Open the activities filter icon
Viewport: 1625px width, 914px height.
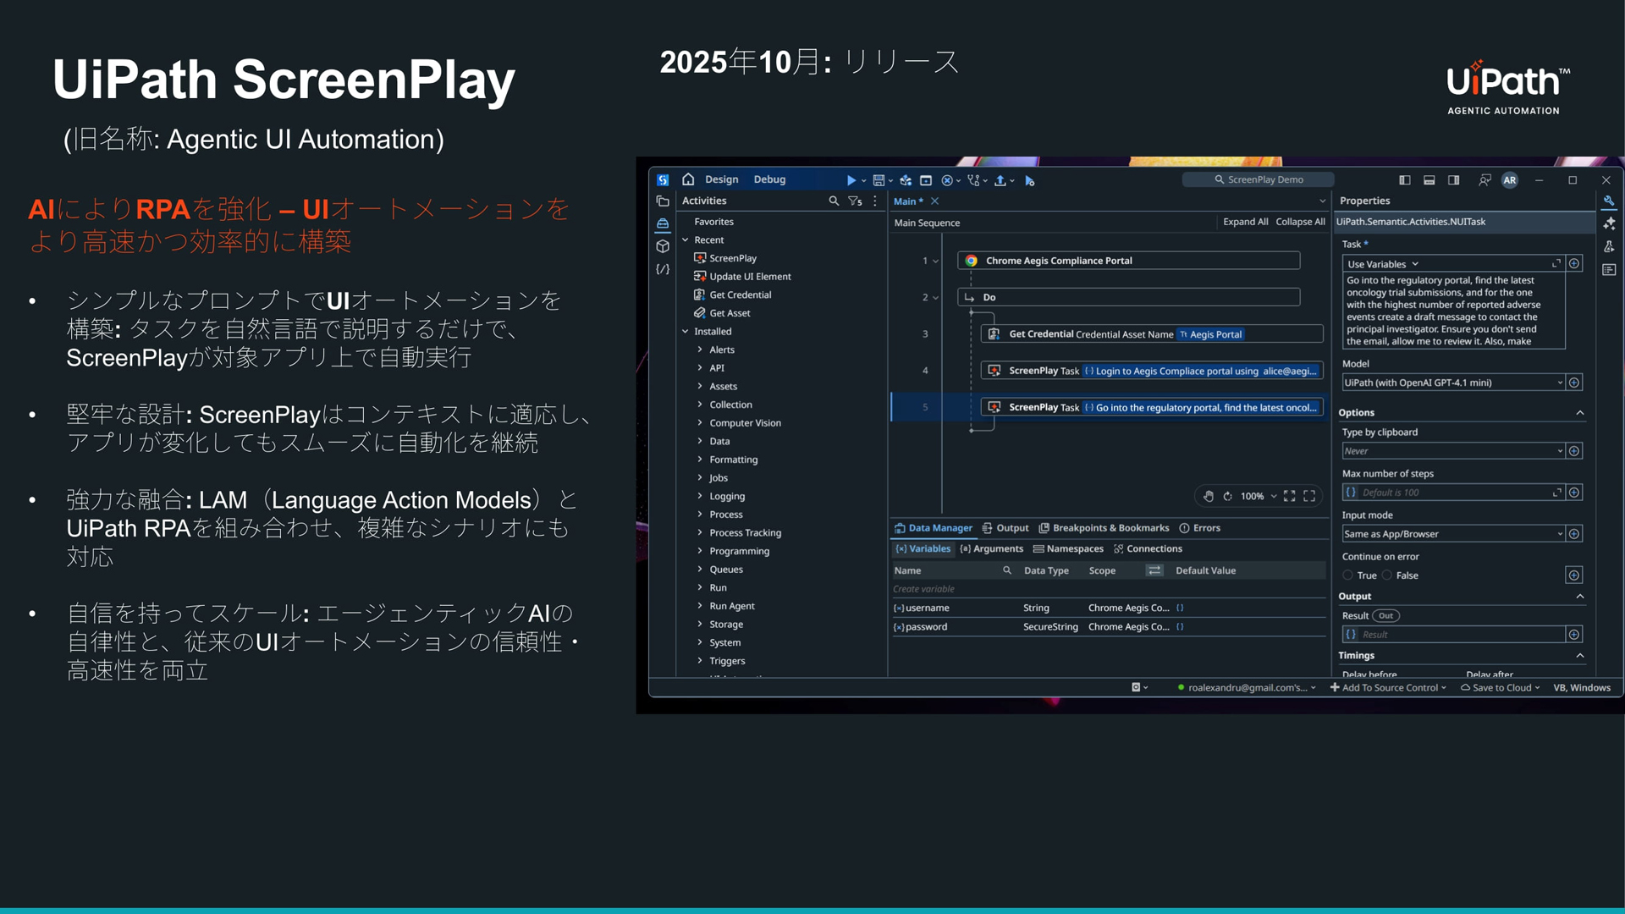coord(855,201)
